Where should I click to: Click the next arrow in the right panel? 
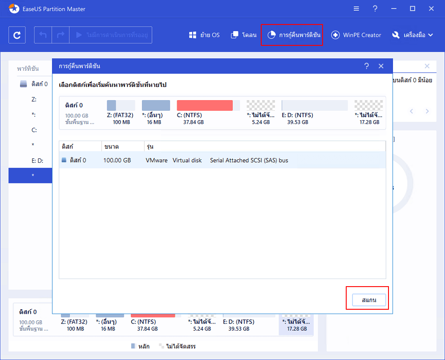point(427,111)
